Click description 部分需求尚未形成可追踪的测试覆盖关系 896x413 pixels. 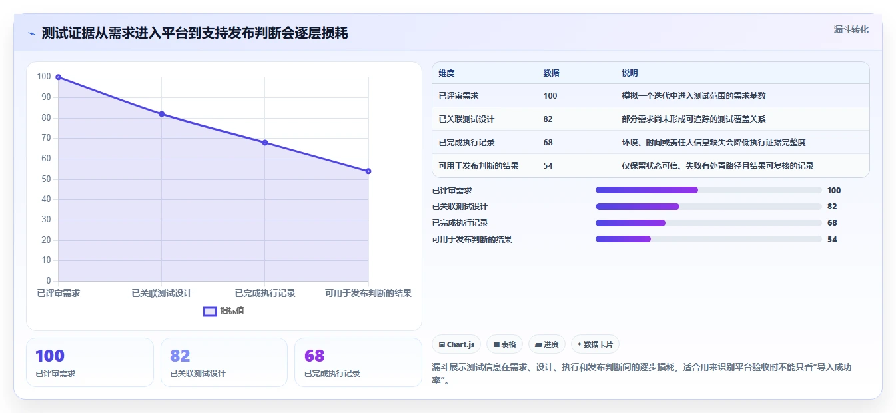pos(694,119)
